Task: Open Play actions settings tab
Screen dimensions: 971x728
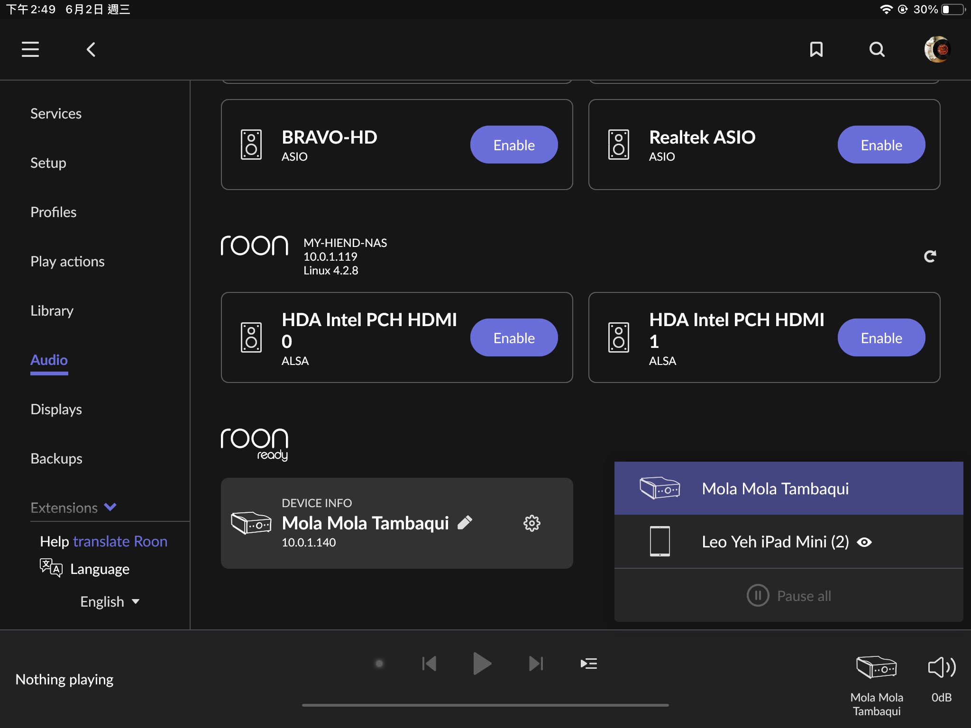Action: 68,262
